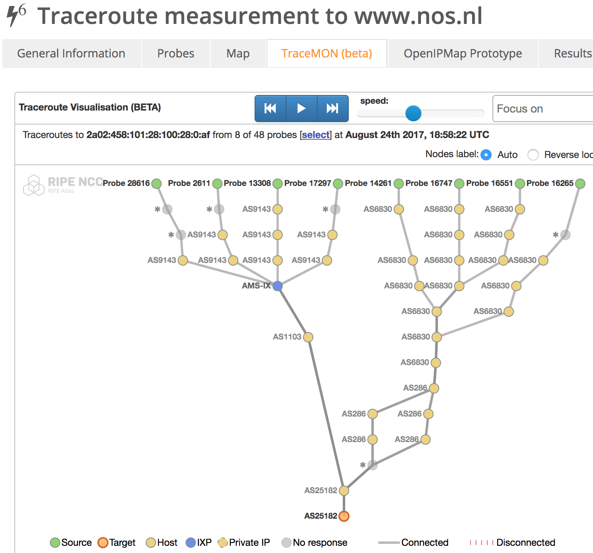Select the TraceMON (beta) tab
Image resolution: width=593 pixels, height=553 pixels.
pyautogui.click(x=327, y=53)
